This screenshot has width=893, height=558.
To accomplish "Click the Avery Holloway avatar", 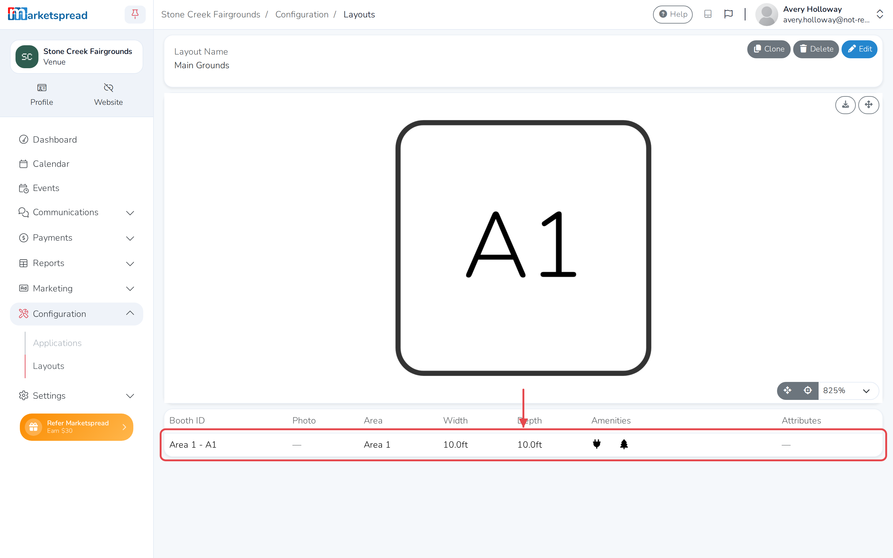I will [x=766, y=14].
